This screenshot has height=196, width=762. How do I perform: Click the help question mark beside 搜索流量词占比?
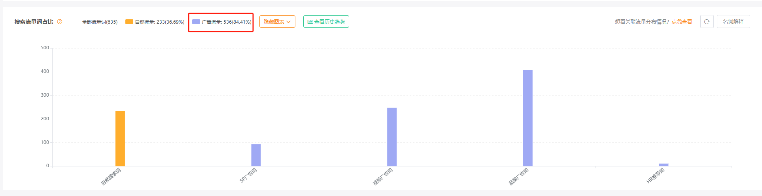(60, 22)
